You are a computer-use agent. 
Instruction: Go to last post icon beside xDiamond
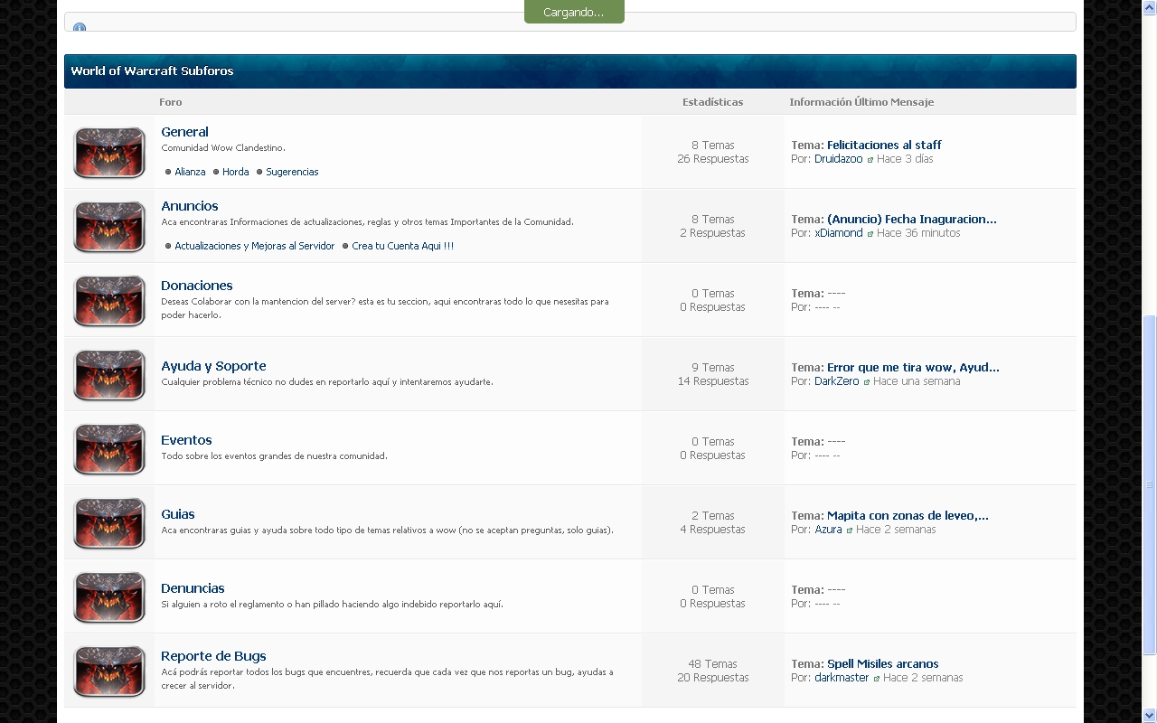(870, 234)
